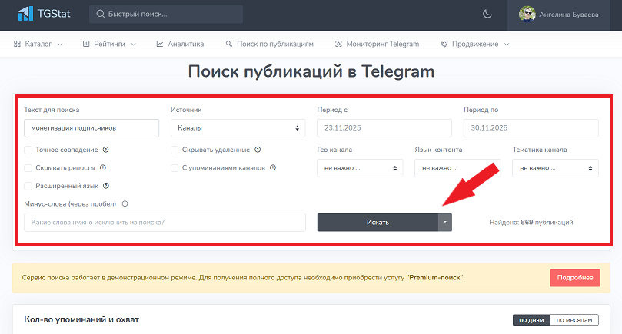Viewport: 622px width, 334px height.
Task: Click the Найдено: 869 публикаций text
Action: (531, 222)
